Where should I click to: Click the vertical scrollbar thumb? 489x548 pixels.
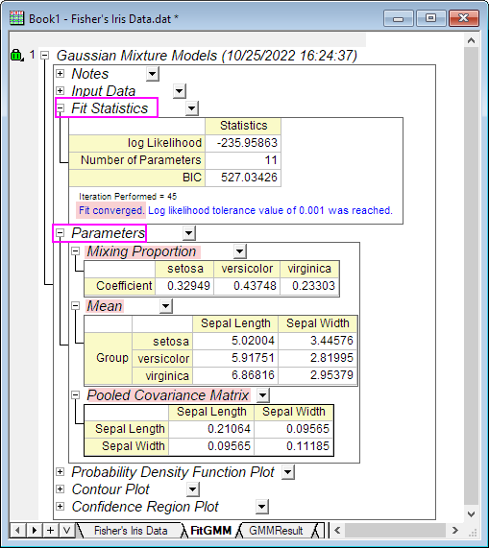click(x=471, y=276)
